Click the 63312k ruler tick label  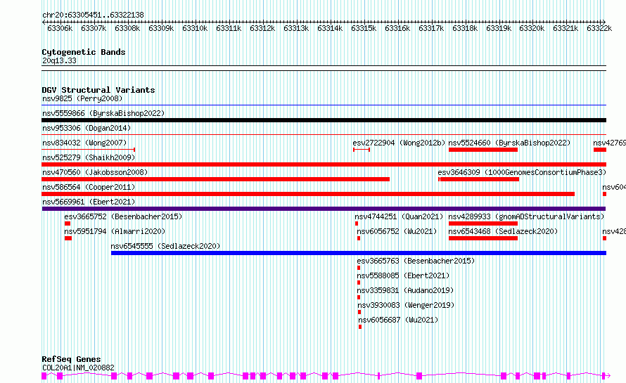click(x=262, y=28)
